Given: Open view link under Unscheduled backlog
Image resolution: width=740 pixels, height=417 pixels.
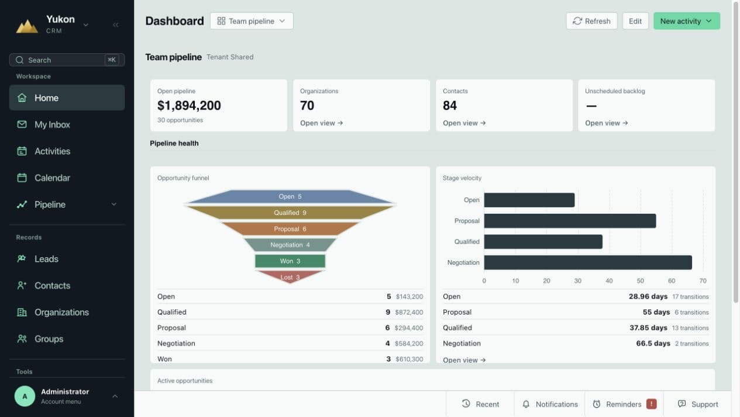Looking at the screenshot, I should click(x=607, y=123).
